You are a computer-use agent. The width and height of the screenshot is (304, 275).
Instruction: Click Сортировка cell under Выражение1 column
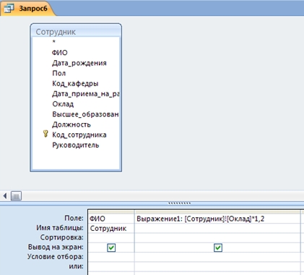[x=217, y=237]
